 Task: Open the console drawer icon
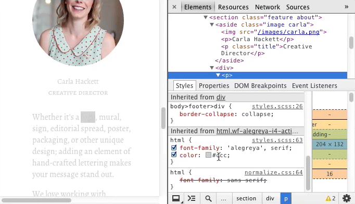click(192, 198)
